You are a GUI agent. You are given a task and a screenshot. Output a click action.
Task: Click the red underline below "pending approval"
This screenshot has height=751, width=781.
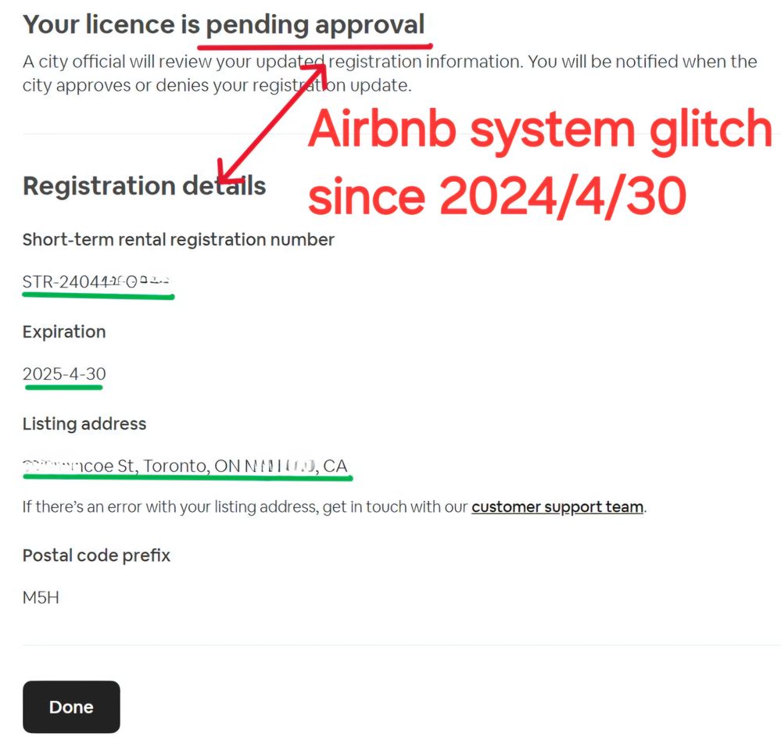314,45
